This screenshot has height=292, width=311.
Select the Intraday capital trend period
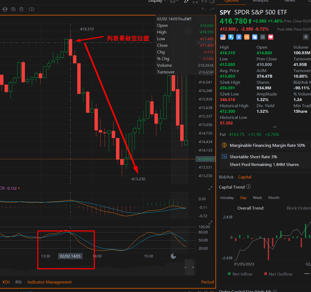227,198
